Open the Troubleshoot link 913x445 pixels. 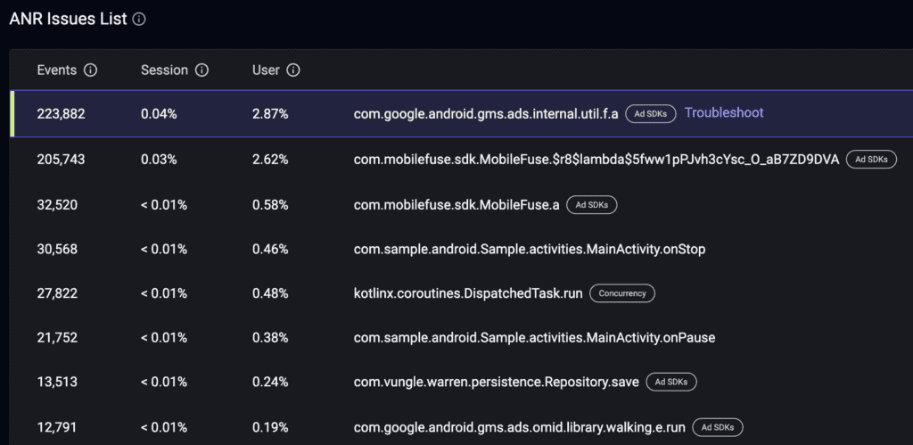click(x=724, y=113)
